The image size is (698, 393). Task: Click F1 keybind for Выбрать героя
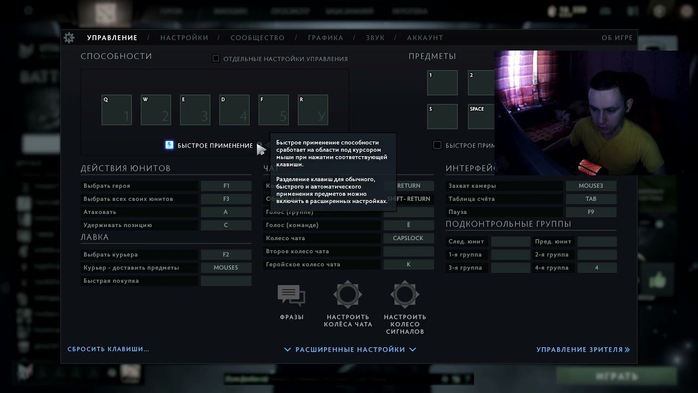pos(226,186)
